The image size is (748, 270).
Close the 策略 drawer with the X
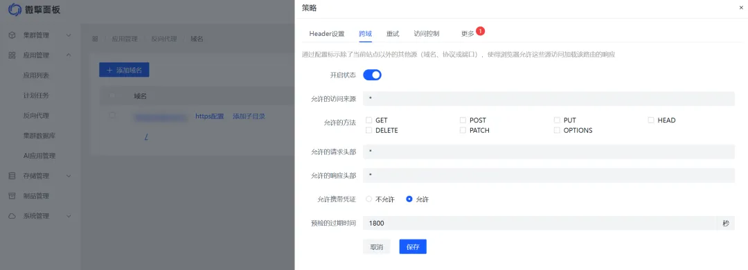(x=741, y=8)
